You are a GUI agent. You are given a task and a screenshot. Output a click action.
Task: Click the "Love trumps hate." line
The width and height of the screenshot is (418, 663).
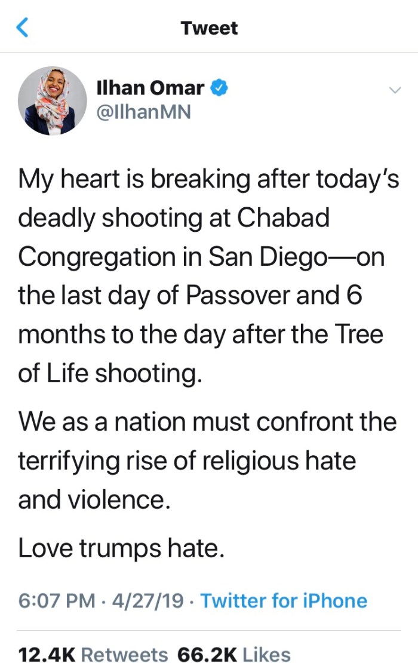pyautogui.click(x=121, y=549)
